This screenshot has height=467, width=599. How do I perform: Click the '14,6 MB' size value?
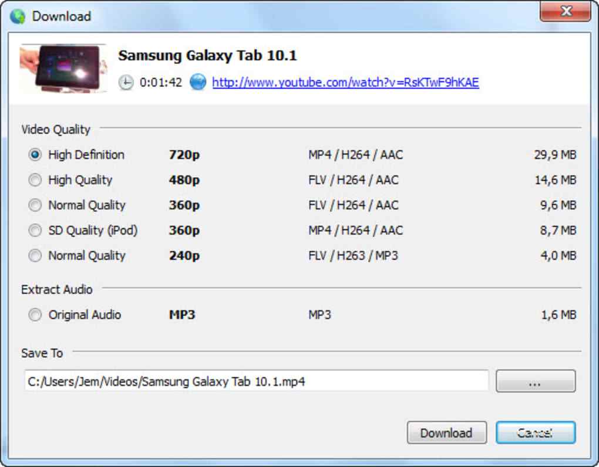[555, 180]
